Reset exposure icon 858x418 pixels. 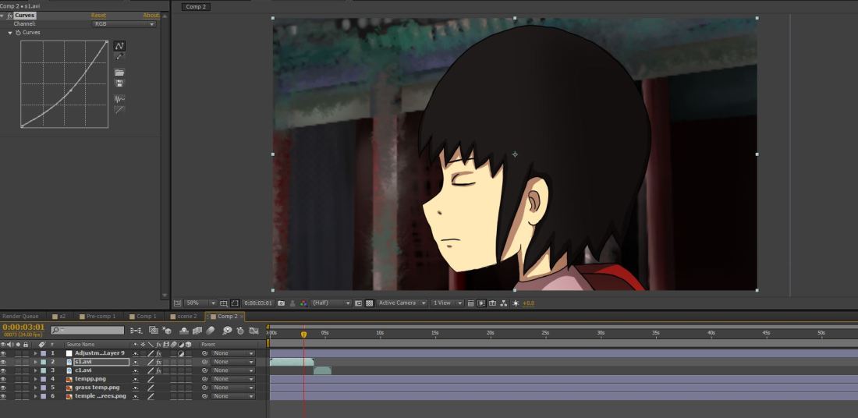pos(516,303)
